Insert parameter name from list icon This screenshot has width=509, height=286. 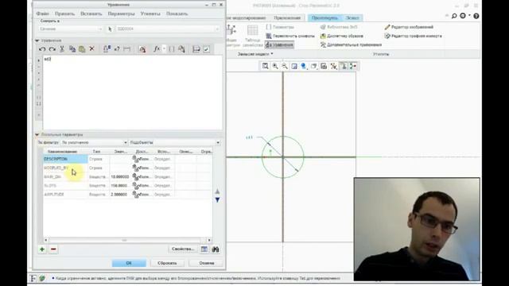point(181,49)
